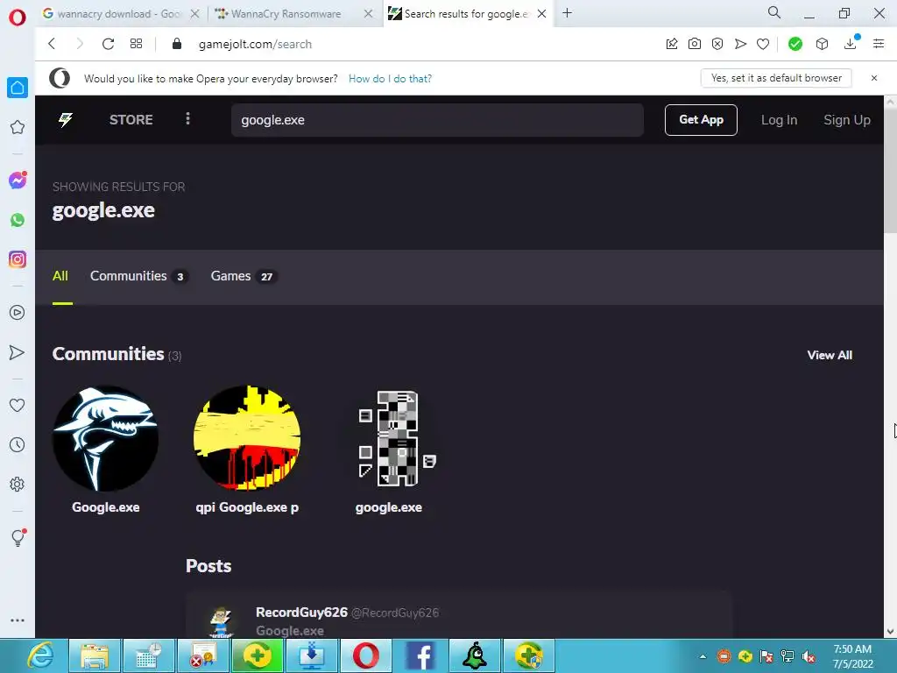The height and width of the screenshot is (673, 897).
Task: Open the STORE page
Action: 131,119
